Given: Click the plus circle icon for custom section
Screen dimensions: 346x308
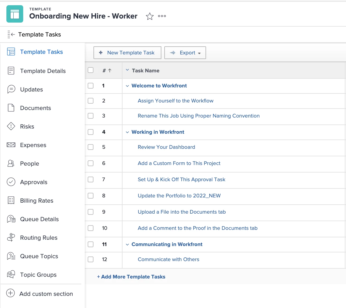Looking at the screenshot, I should (10, 293).
